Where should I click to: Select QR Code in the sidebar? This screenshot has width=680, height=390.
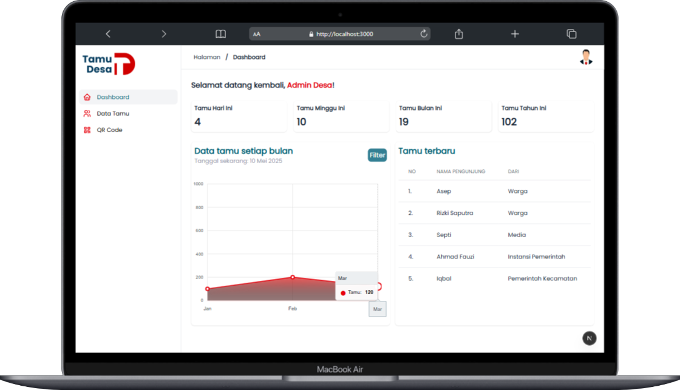point(109,130)
